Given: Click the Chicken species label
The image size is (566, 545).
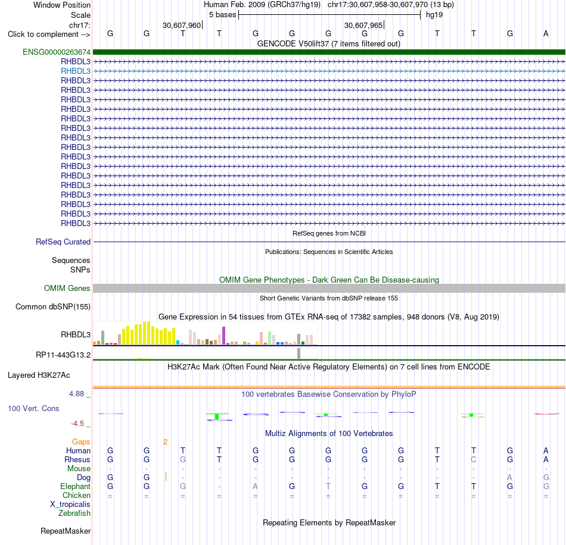Looking at the screenshot, I should pos(76,496).
